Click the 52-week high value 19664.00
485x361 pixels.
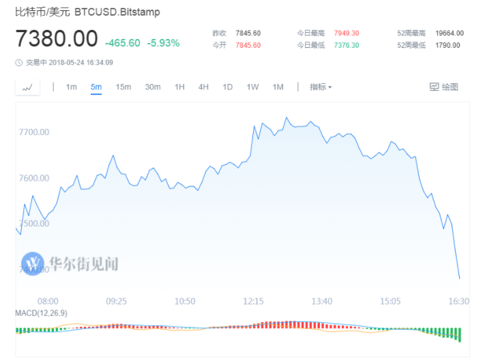(x=450, y=33)
